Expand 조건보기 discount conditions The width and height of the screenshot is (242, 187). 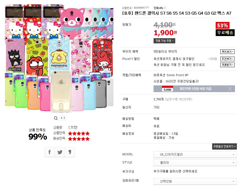coord(227,59)
